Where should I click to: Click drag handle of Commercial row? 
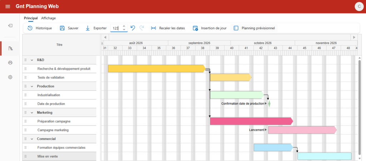point(25,139)
